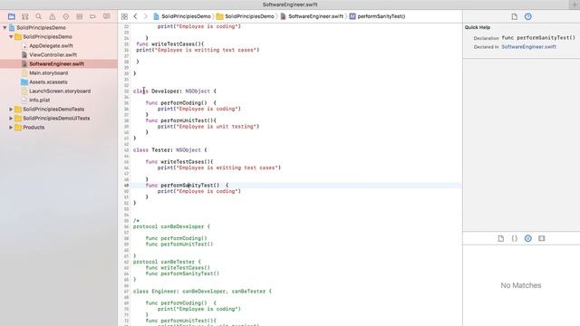Open LaunchScreen.storyboard file

click(x=60, y=91)
